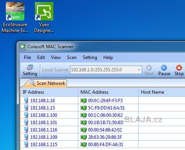185x150 pixels.
Task: Select IP address 192.168.1.15
Action: (43, 108)
